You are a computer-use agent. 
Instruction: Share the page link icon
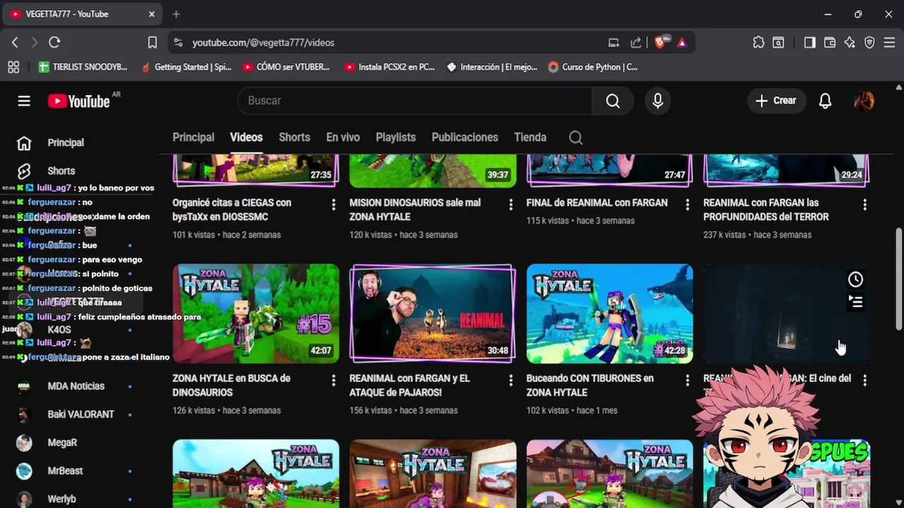(636, 42)
